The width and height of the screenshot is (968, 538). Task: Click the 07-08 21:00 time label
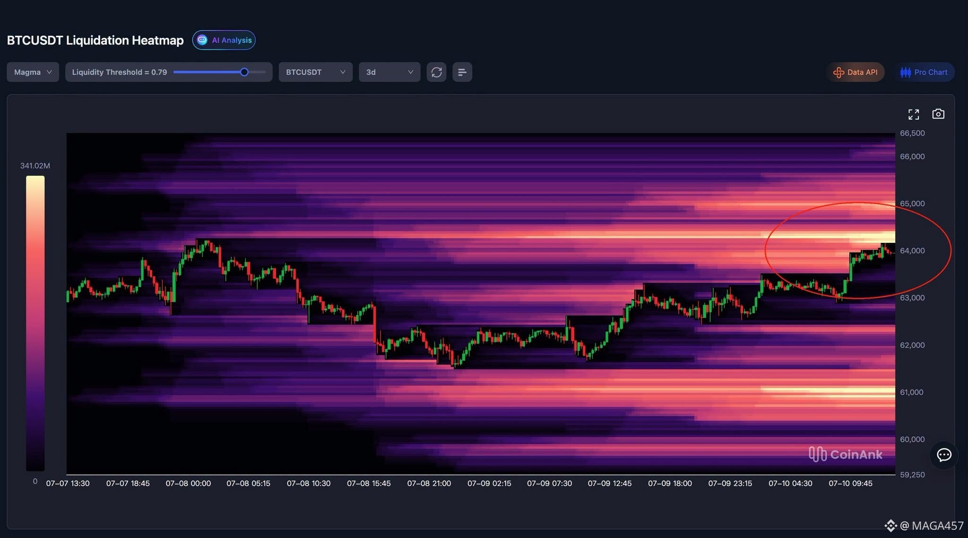pyautogui.click(x=429, y=483)
